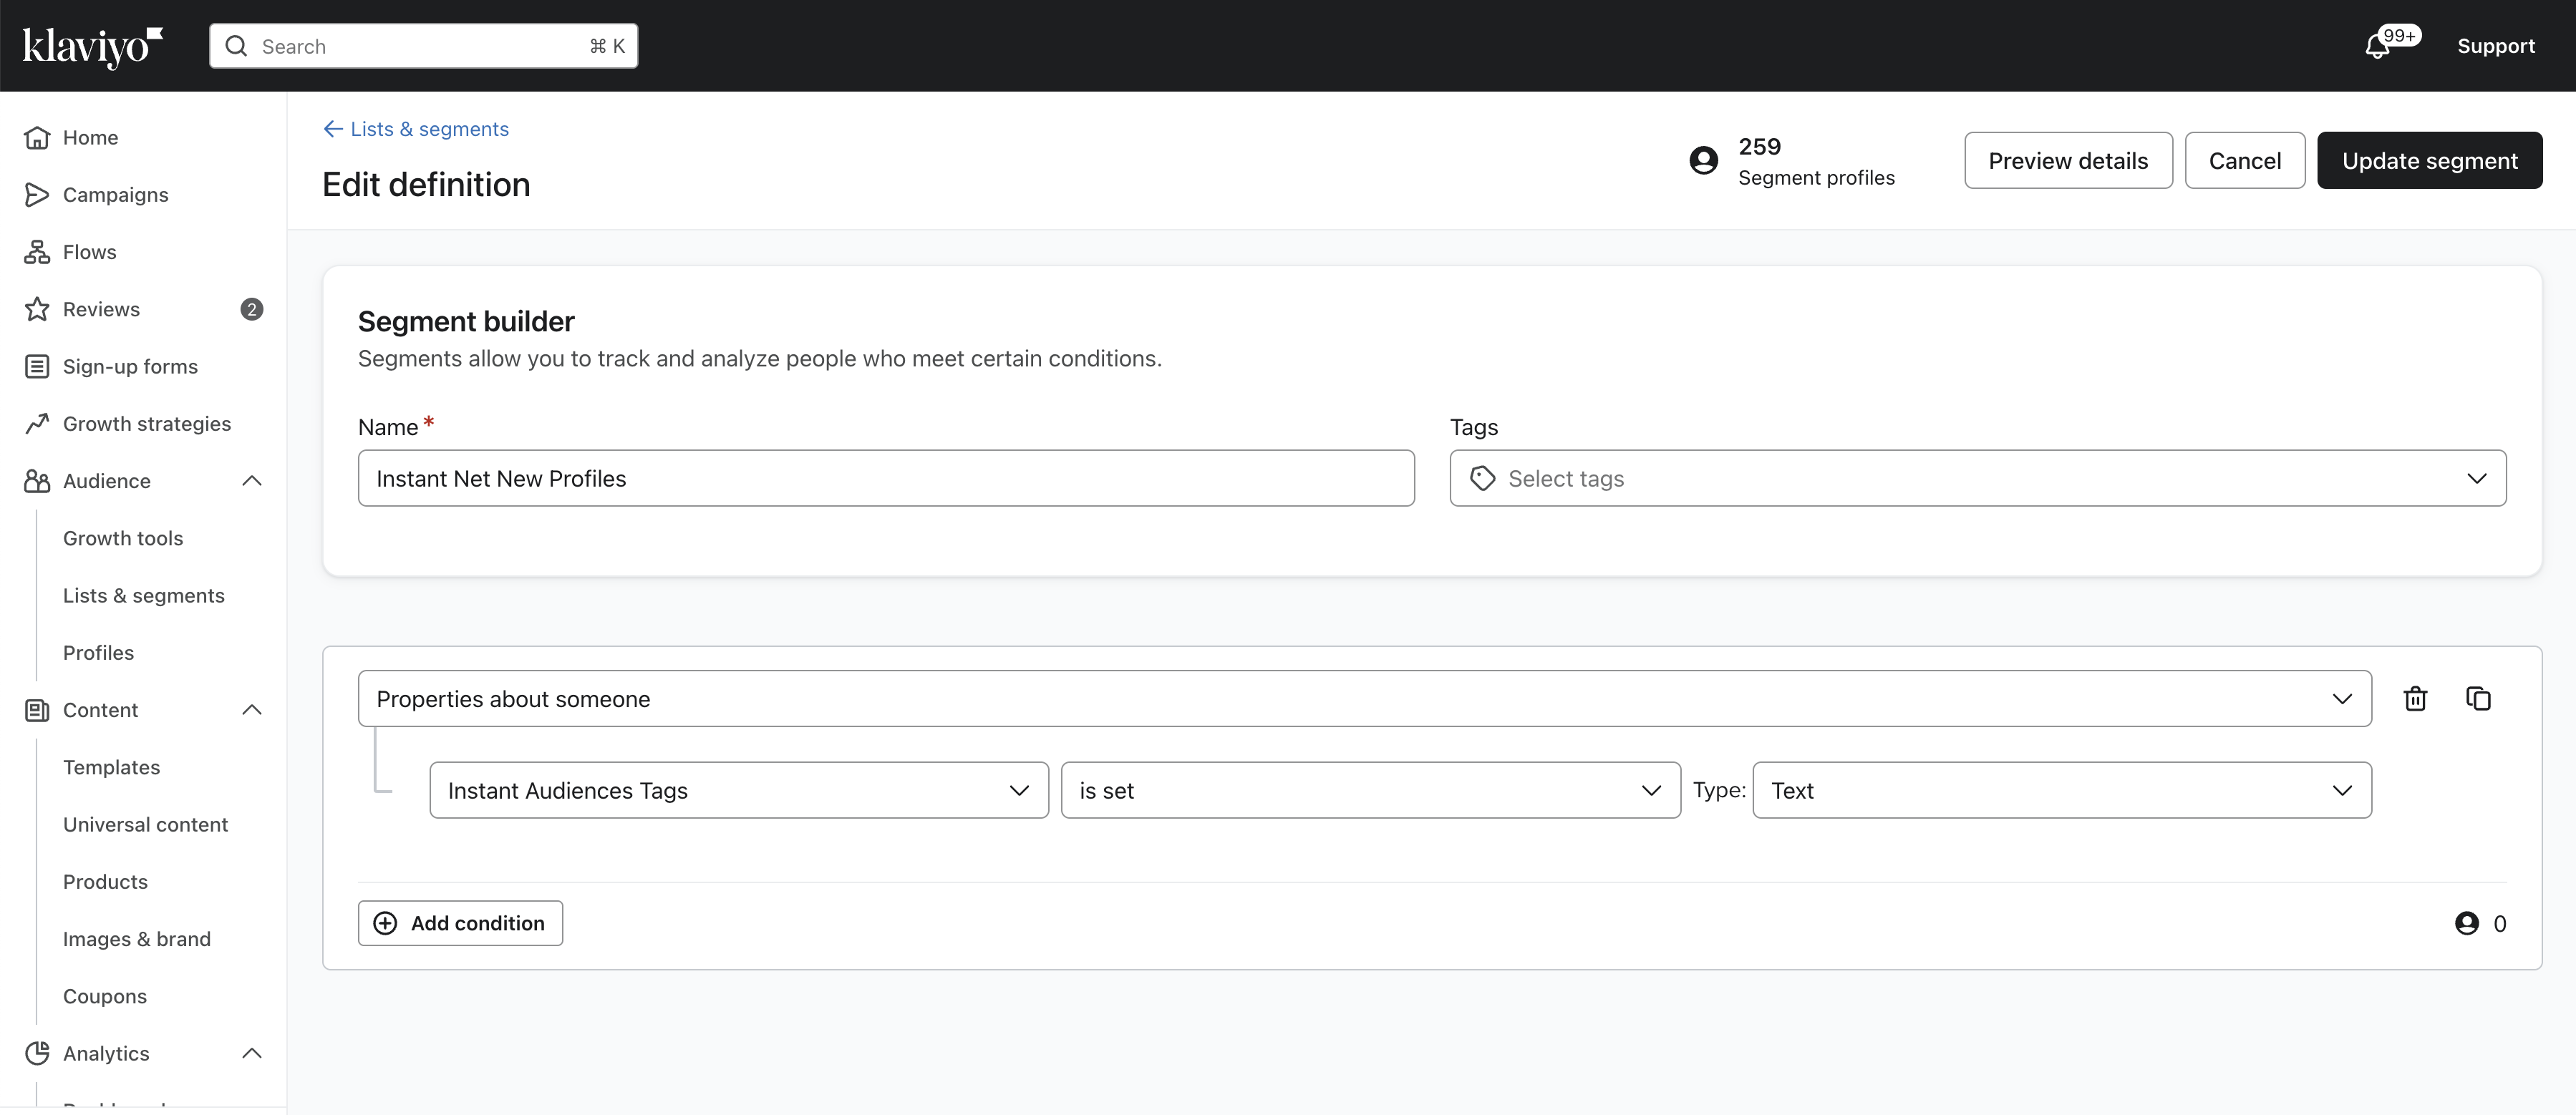Open the 'is set' operator dropdown
This screenshot has height=1115, width=2576.
pos(1370,790)
